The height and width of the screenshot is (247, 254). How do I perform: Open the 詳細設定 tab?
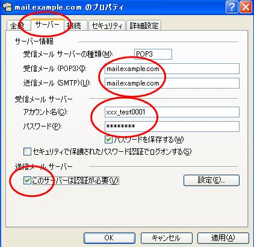(x=144, y=25)
